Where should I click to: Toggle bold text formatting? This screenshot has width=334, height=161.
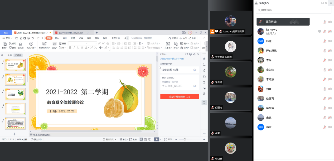tap(70, 48)
